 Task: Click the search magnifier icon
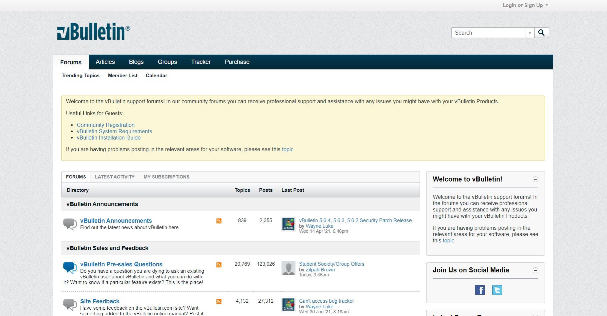tap(541, 32)
